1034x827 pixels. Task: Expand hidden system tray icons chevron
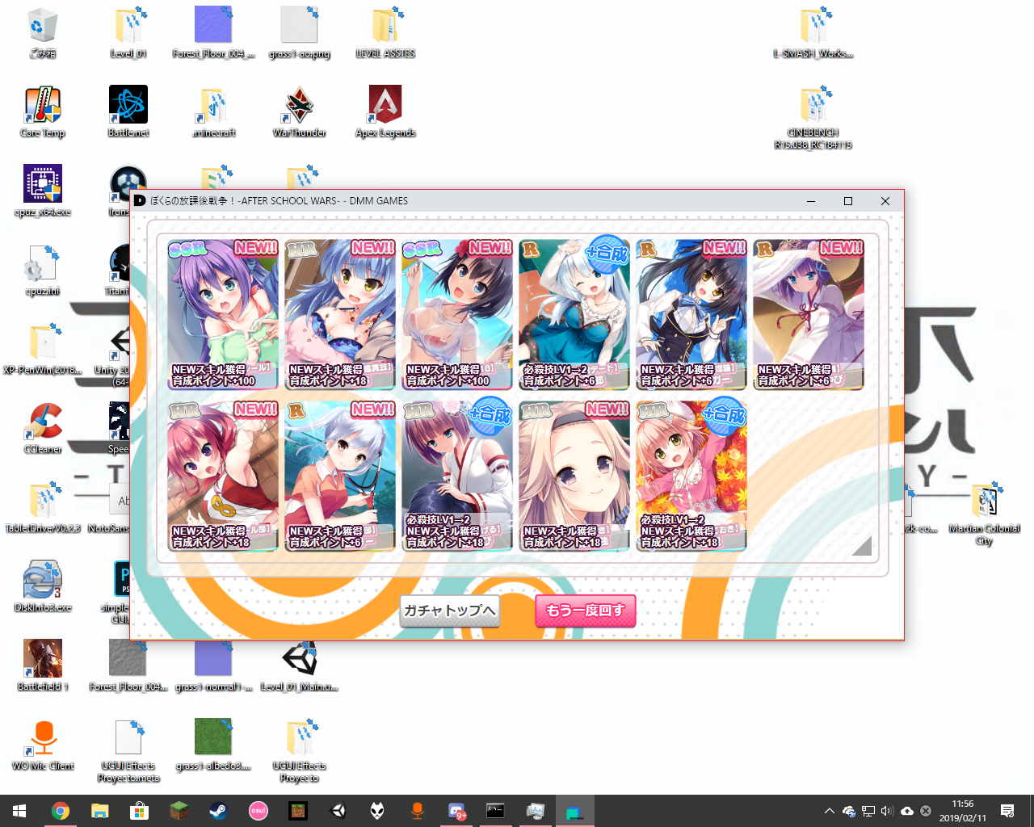tap(829, 811)
